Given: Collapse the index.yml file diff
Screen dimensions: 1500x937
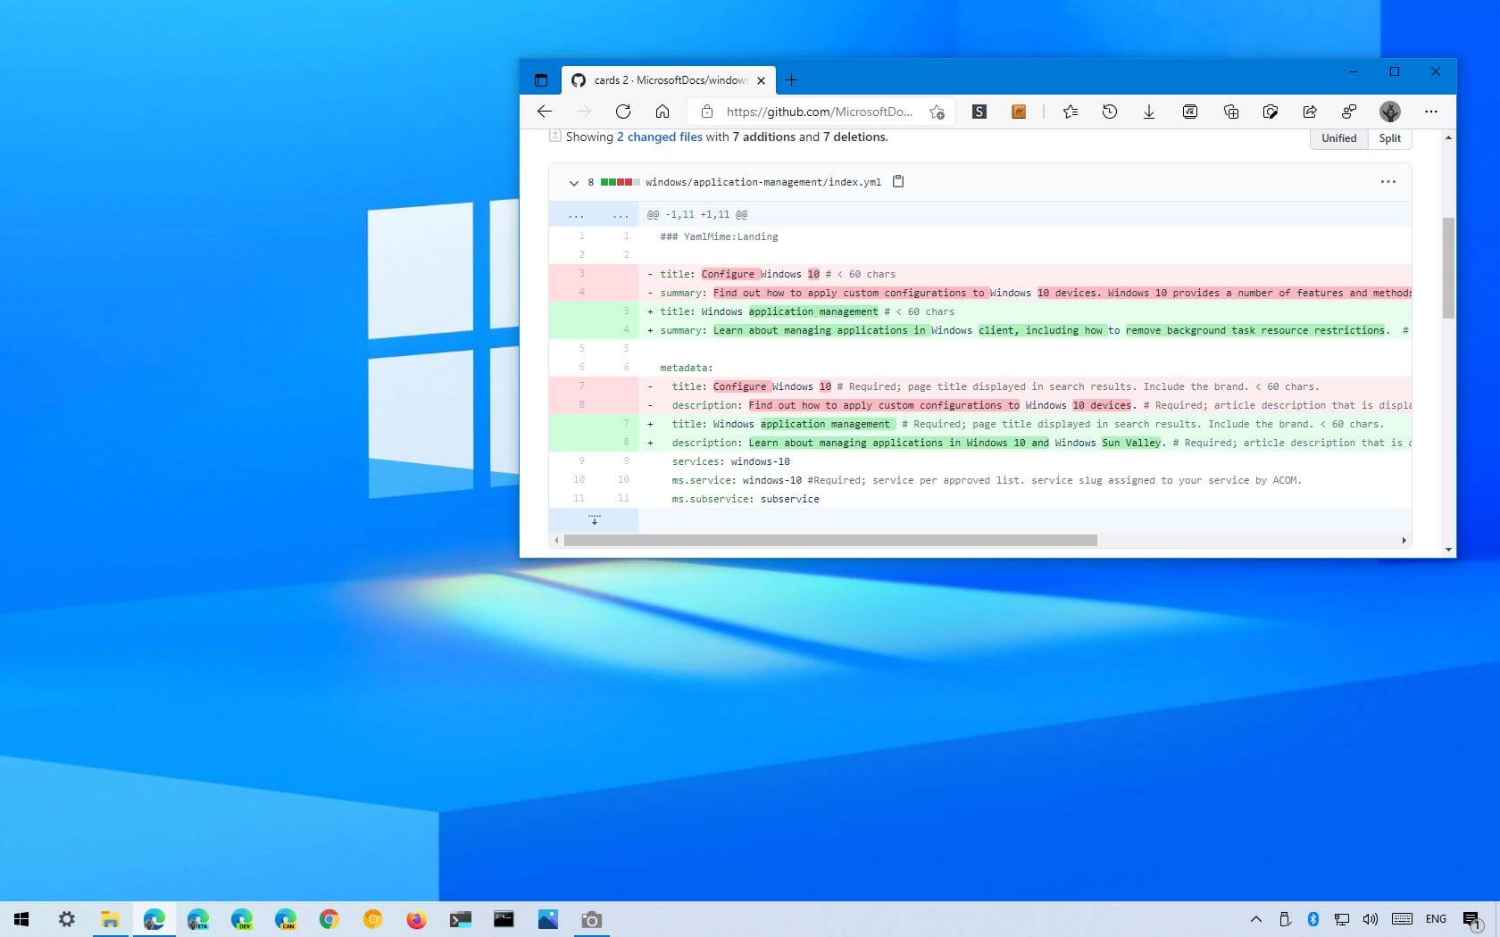Looking at the screenshot, I should 573,183.
